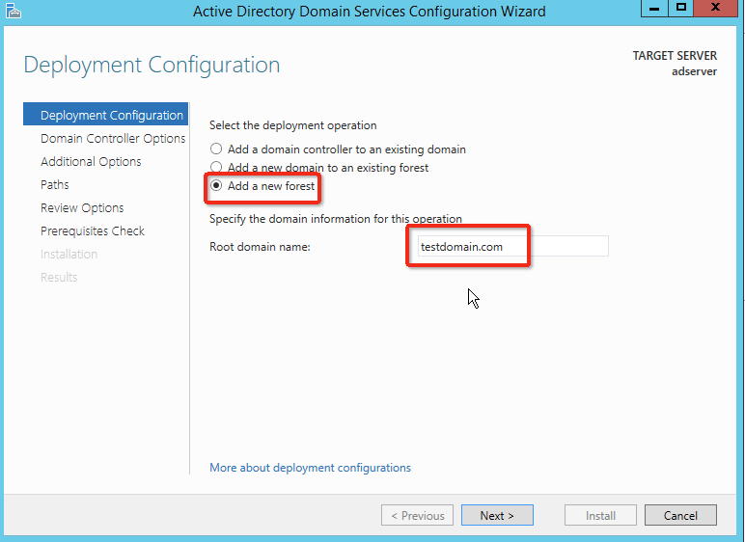The image size is (745, 542).
Task: Click the Previous button
Action: pos(417,516)
